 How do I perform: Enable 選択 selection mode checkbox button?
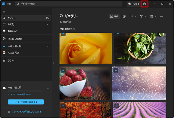tap(114, 16)
